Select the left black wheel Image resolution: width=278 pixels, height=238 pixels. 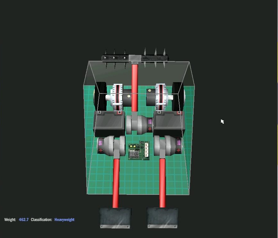point(100,96)
